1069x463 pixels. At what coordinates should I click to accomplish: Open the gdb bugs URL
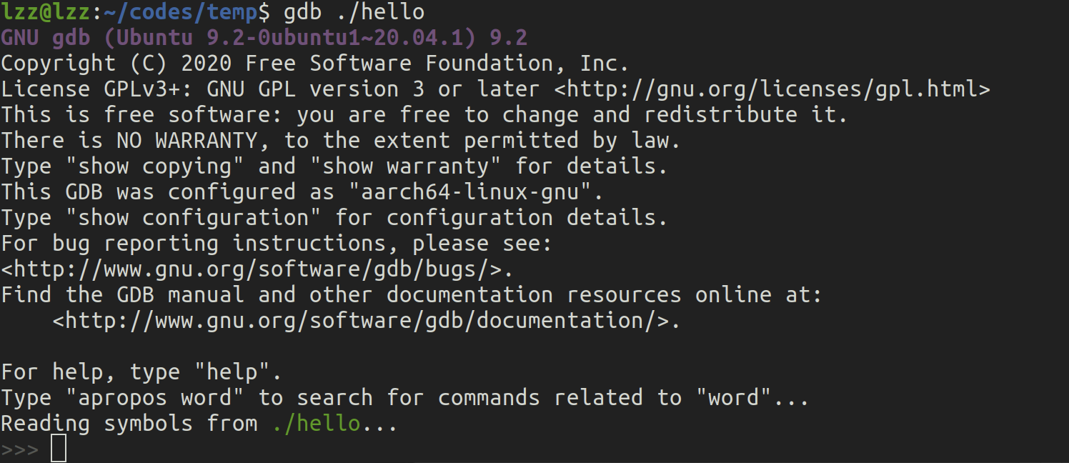click(251, 269)
